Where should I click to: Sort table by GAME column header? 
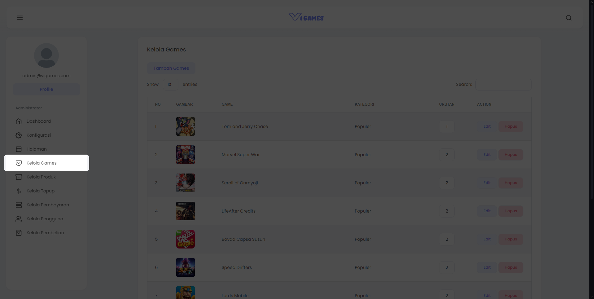tap(227, 104)
